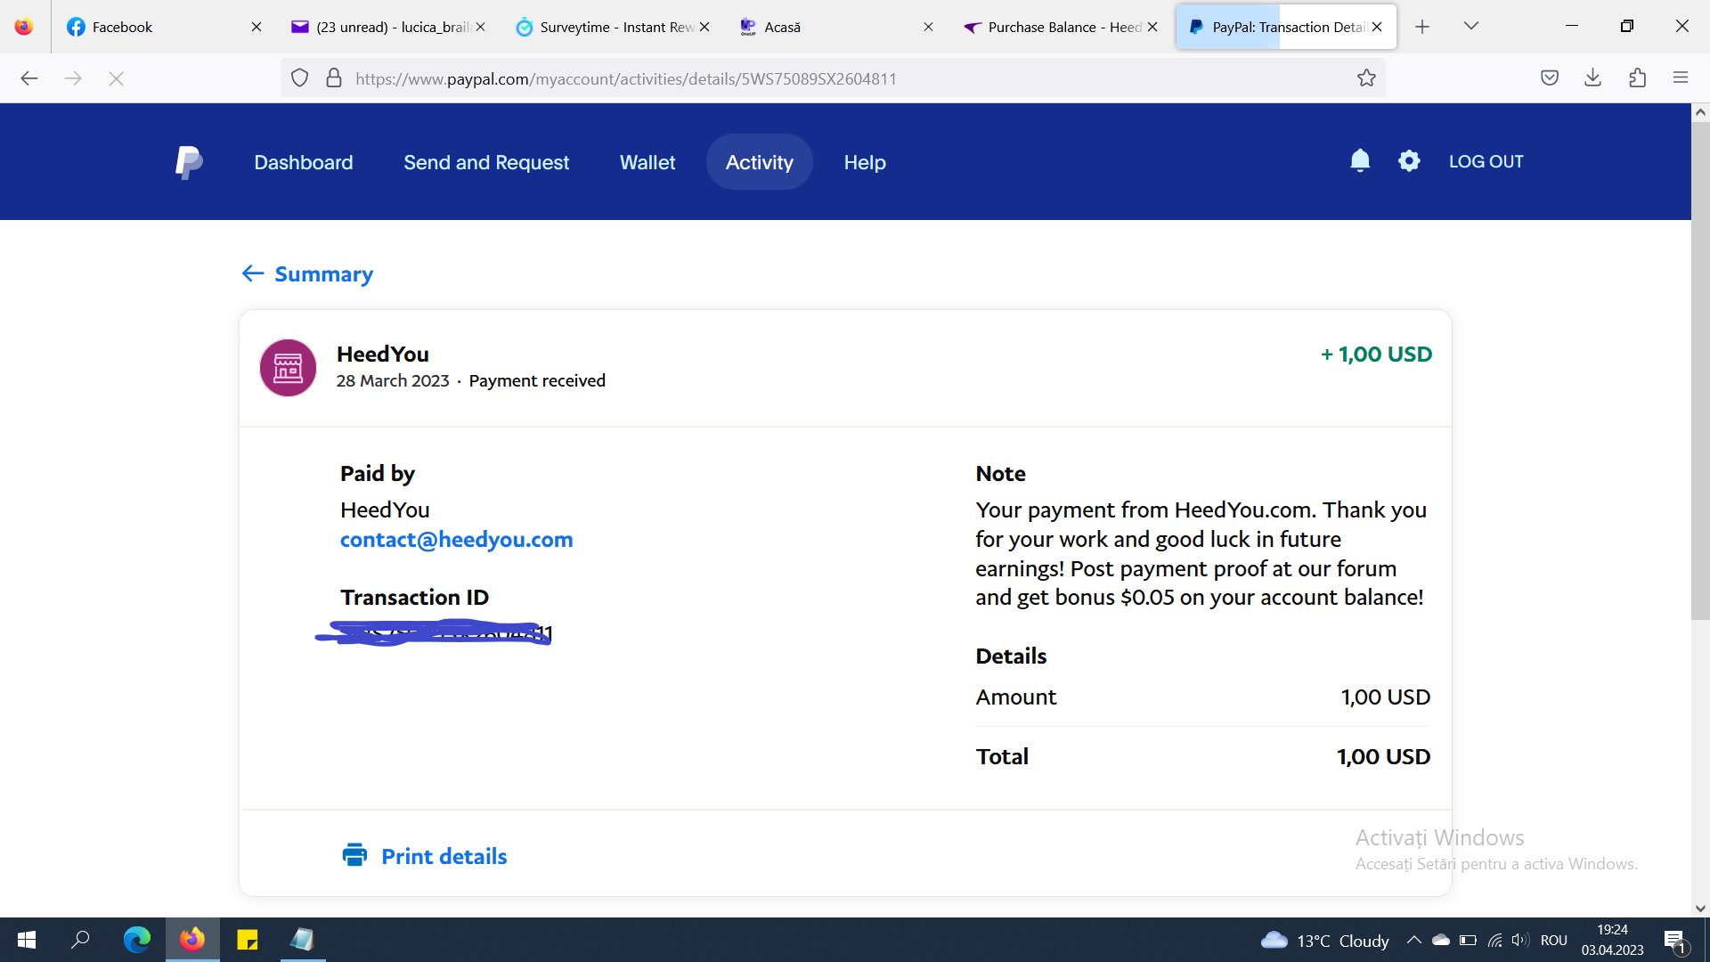Launch Microsoft Edge from taskbar

coord(137,940)
